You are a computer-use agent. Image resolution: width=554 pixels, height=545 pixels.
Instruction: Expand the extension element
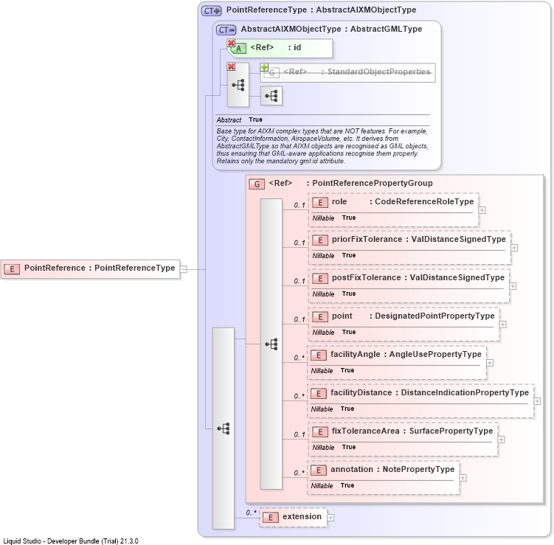click(330, 518)
